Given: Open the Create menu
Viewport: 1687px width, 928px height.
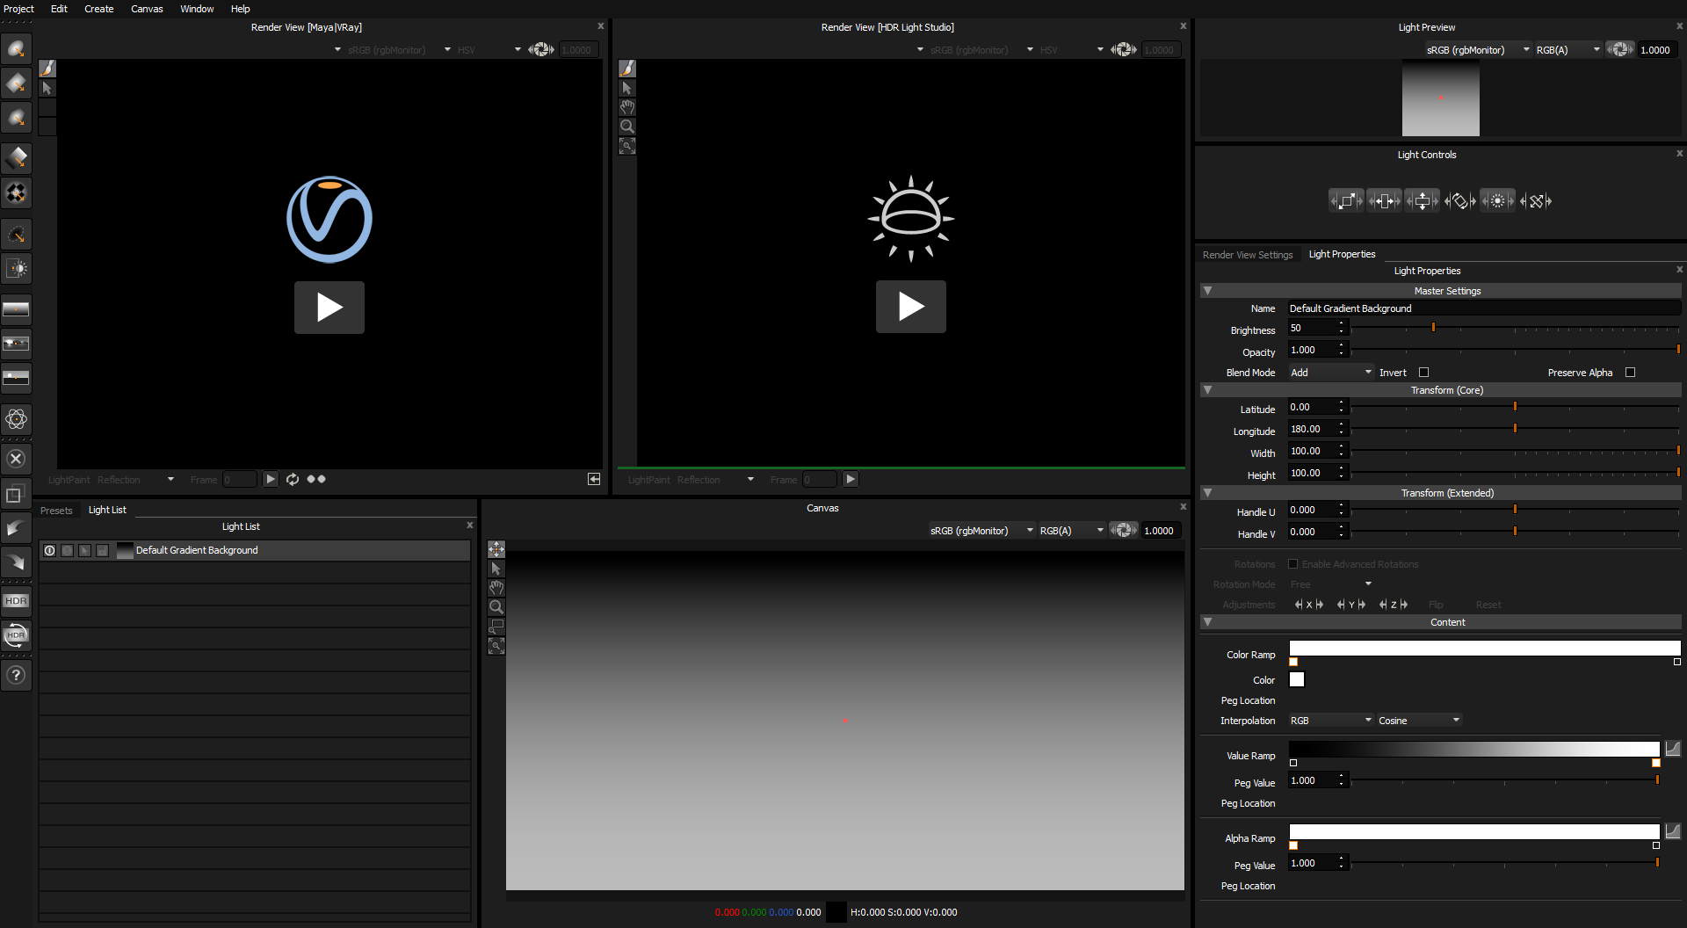Looking at the screenshot, I should (99, 9).
